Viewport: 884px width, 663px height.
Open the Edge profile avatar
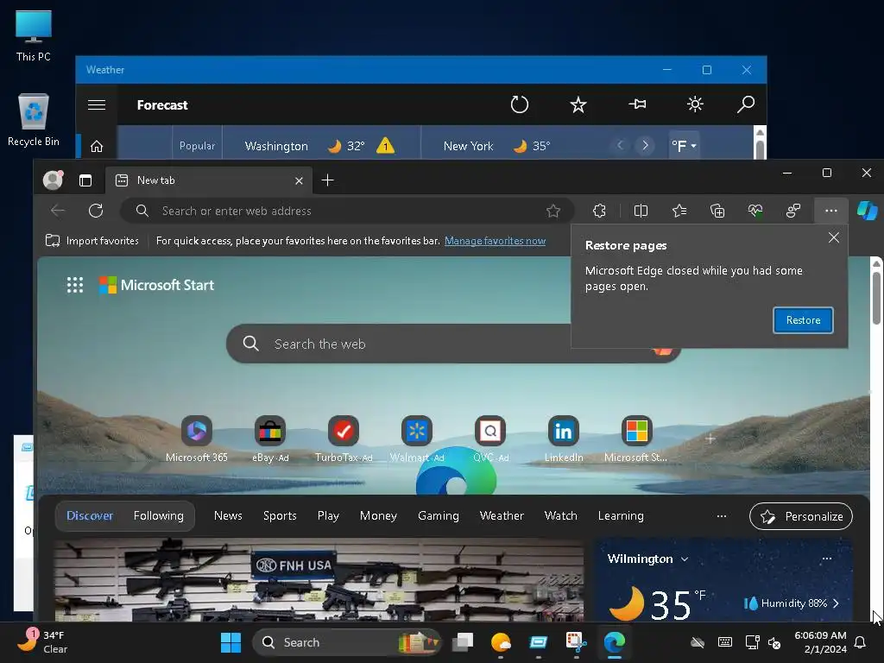click(x=53, y=180)
